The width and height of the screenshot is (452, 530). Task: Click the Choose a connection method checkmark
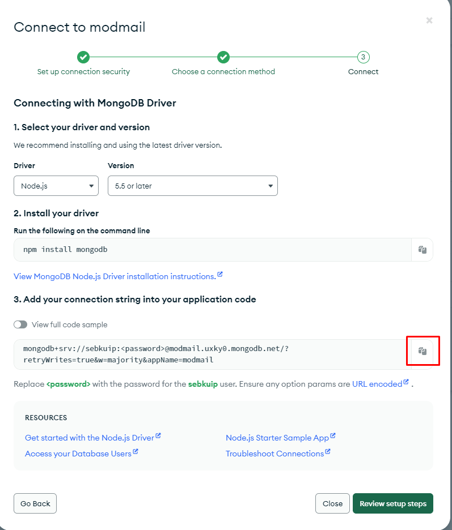click(x=223, y=57)
